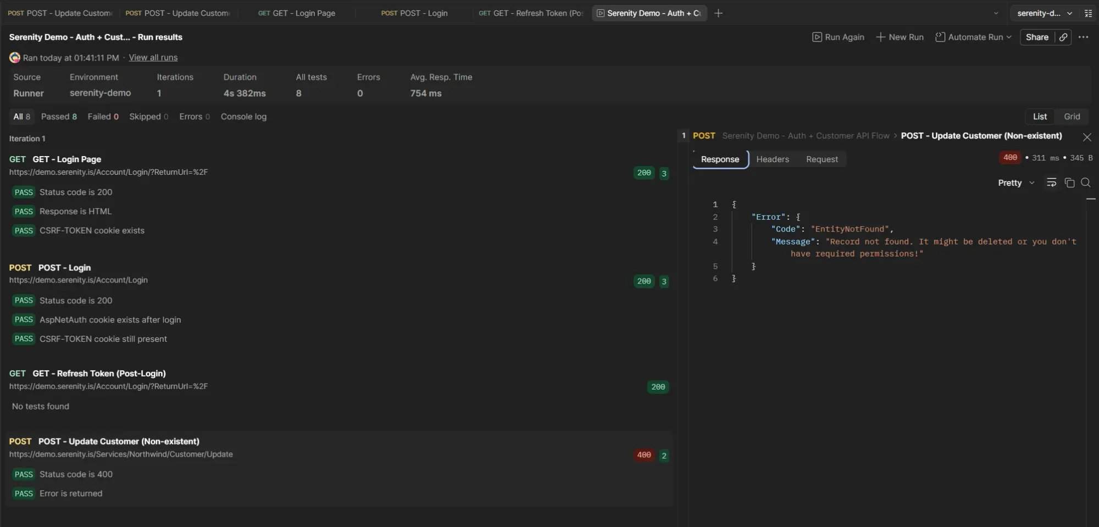Close the Update Customer response panel
Screen dimensions: 1099x527
point(1087,137)
